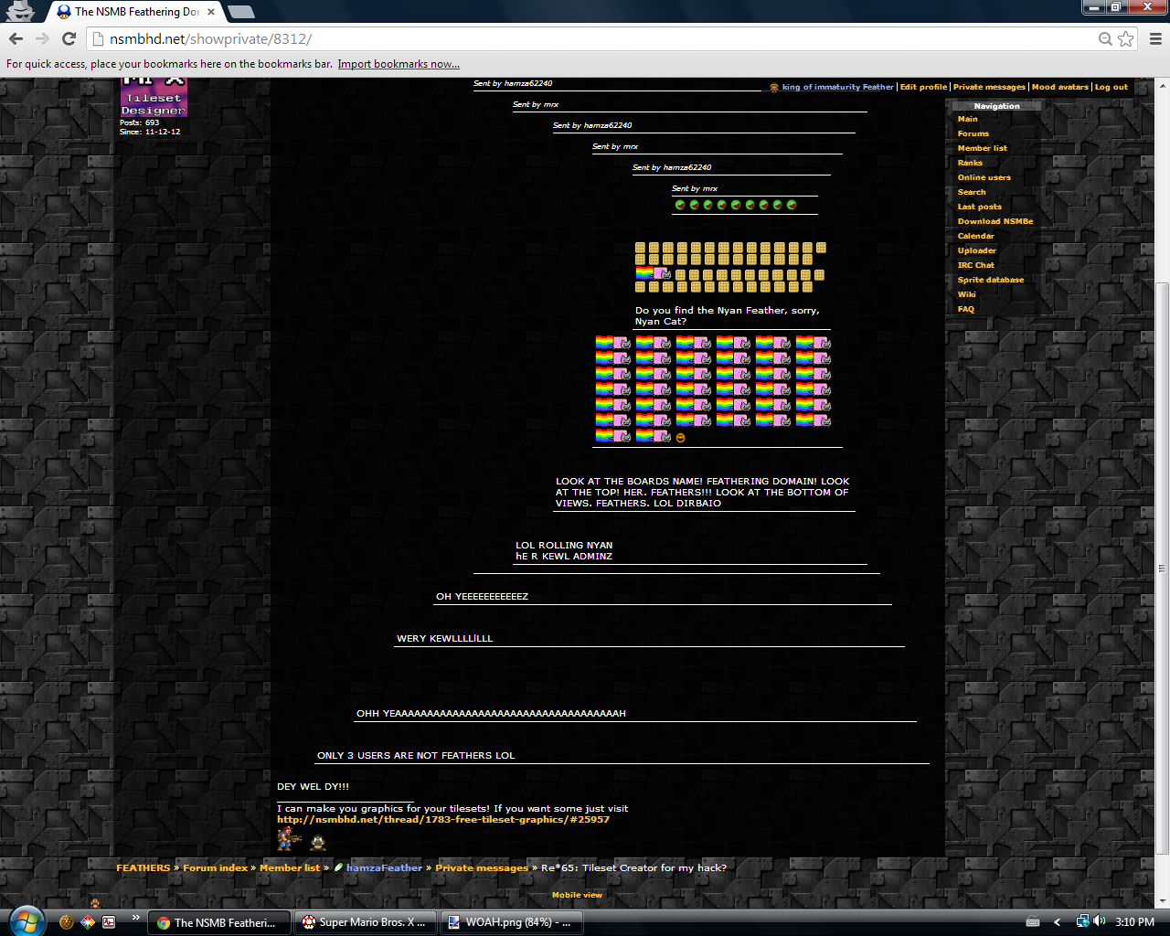Click the Log out link
The image size is (1170, 936).
(x=1111, y=87)
